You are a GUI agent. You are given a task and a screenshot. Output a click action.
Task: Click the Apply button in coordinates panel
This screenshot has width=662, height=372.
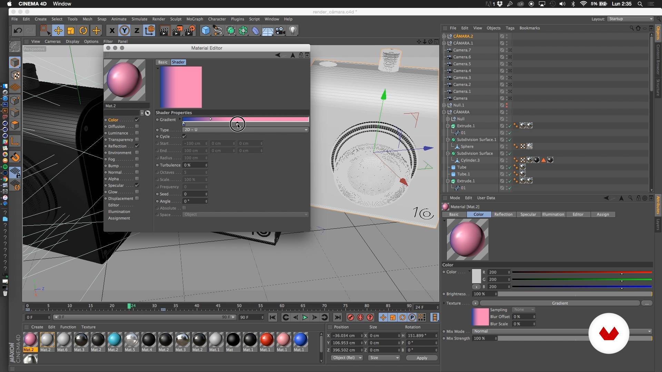tap(422, 358)
